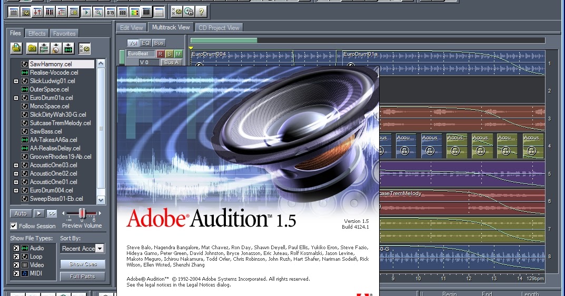The width and height of the screenshot is (565, 296).
Task: Click the magnifier zoom icon in the toolbar
Action: [x=98, y=13]
